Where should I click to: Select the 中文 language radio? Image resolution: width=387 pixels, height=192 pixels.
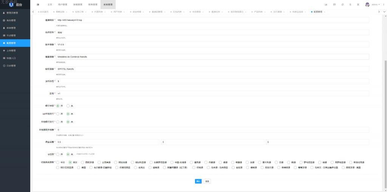click(x=58, y=163)
